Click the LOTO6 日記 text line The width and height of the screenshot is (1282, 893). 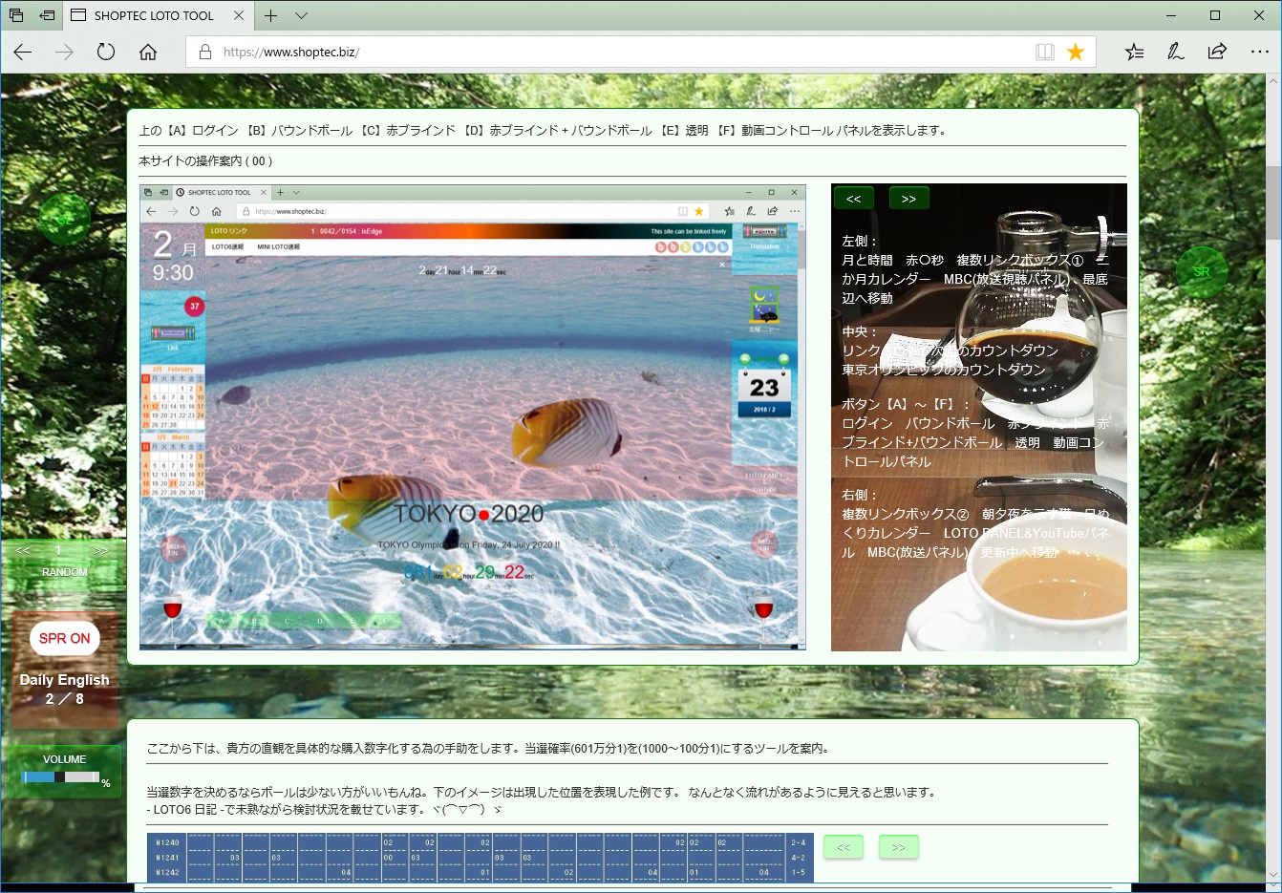(x=325, y=809)
